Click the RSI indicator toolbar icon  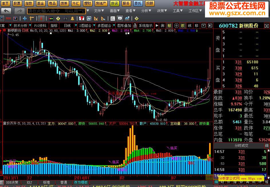[8, 18]
